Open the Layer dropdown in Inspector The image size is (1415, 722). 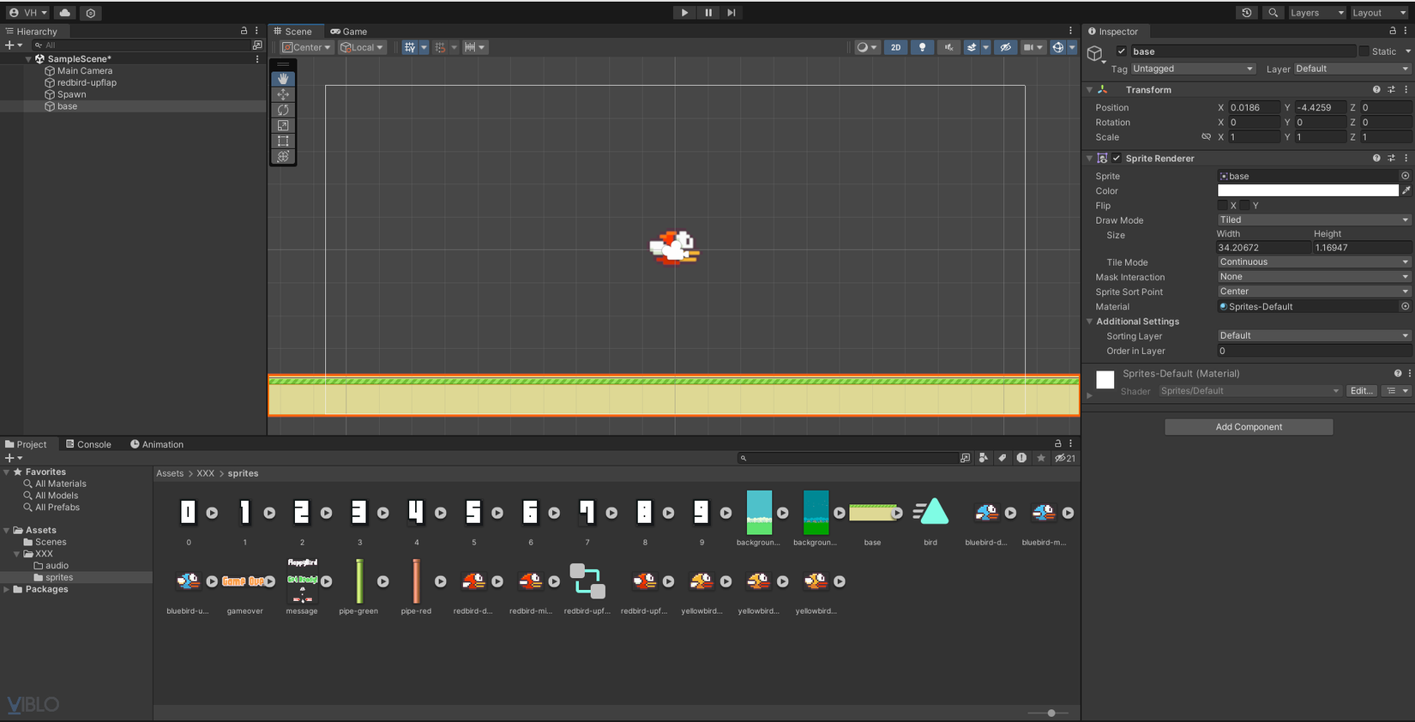point(1352,69)
